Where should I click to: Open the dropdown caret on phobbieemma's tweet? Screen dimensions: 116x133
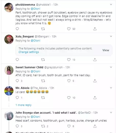coord(111,4)
